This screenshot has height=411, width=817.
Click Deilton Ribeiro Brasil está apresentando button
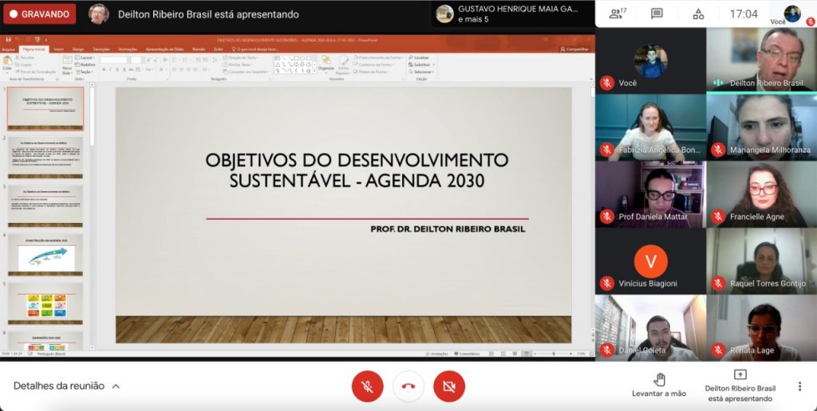click(x=740, y=386)
